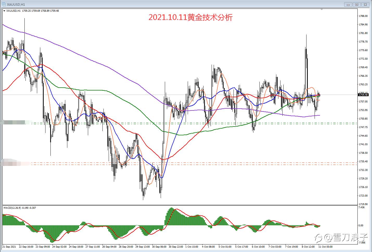Close the XAUUSD,H1 chart window
Screen dimensions: 372x252
click(x=366, y=4)
